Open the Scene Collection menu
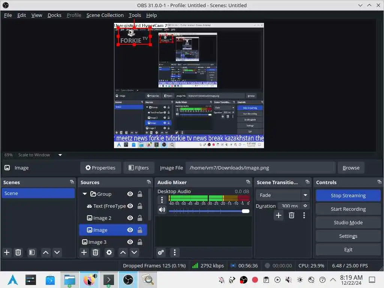The image size is (384, 288). 105,15
